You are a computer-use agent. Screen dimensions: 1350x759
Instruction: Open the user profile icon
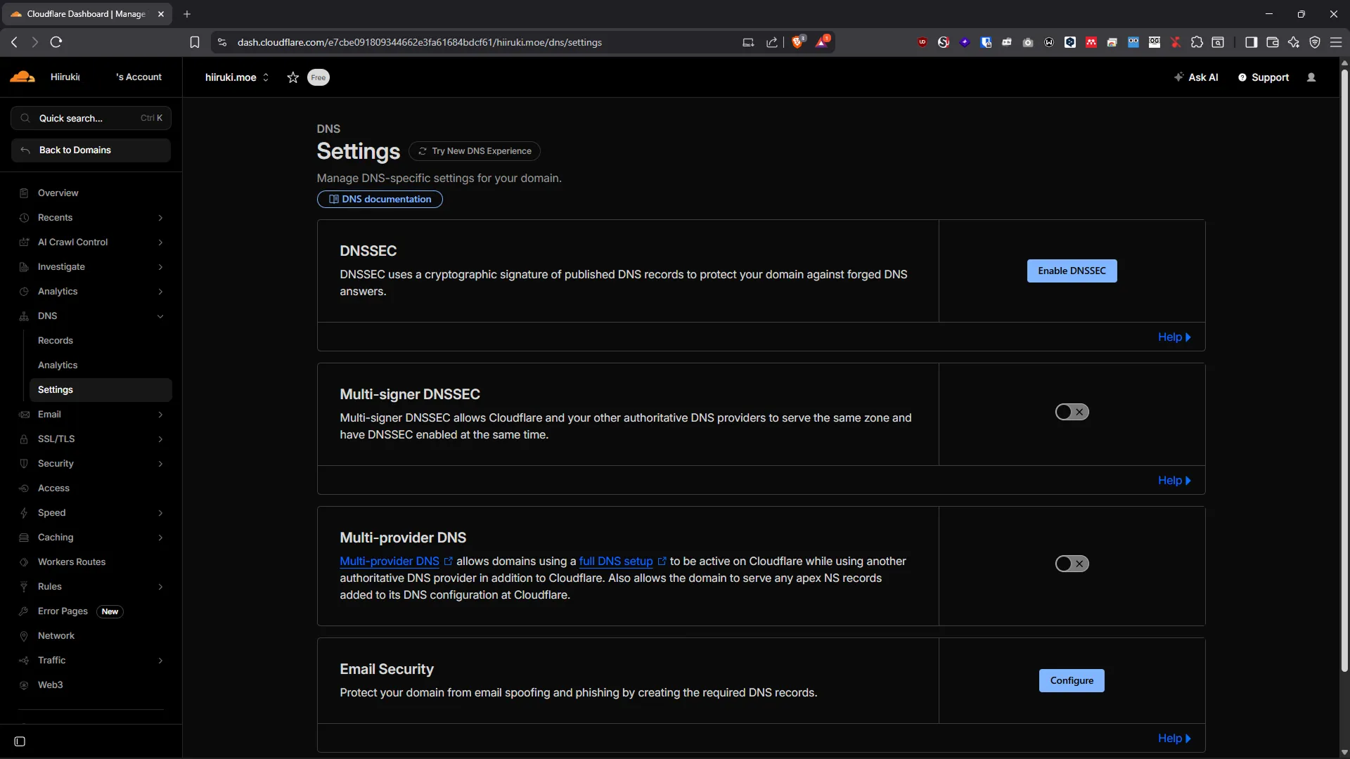click(x=1311, y=77)
